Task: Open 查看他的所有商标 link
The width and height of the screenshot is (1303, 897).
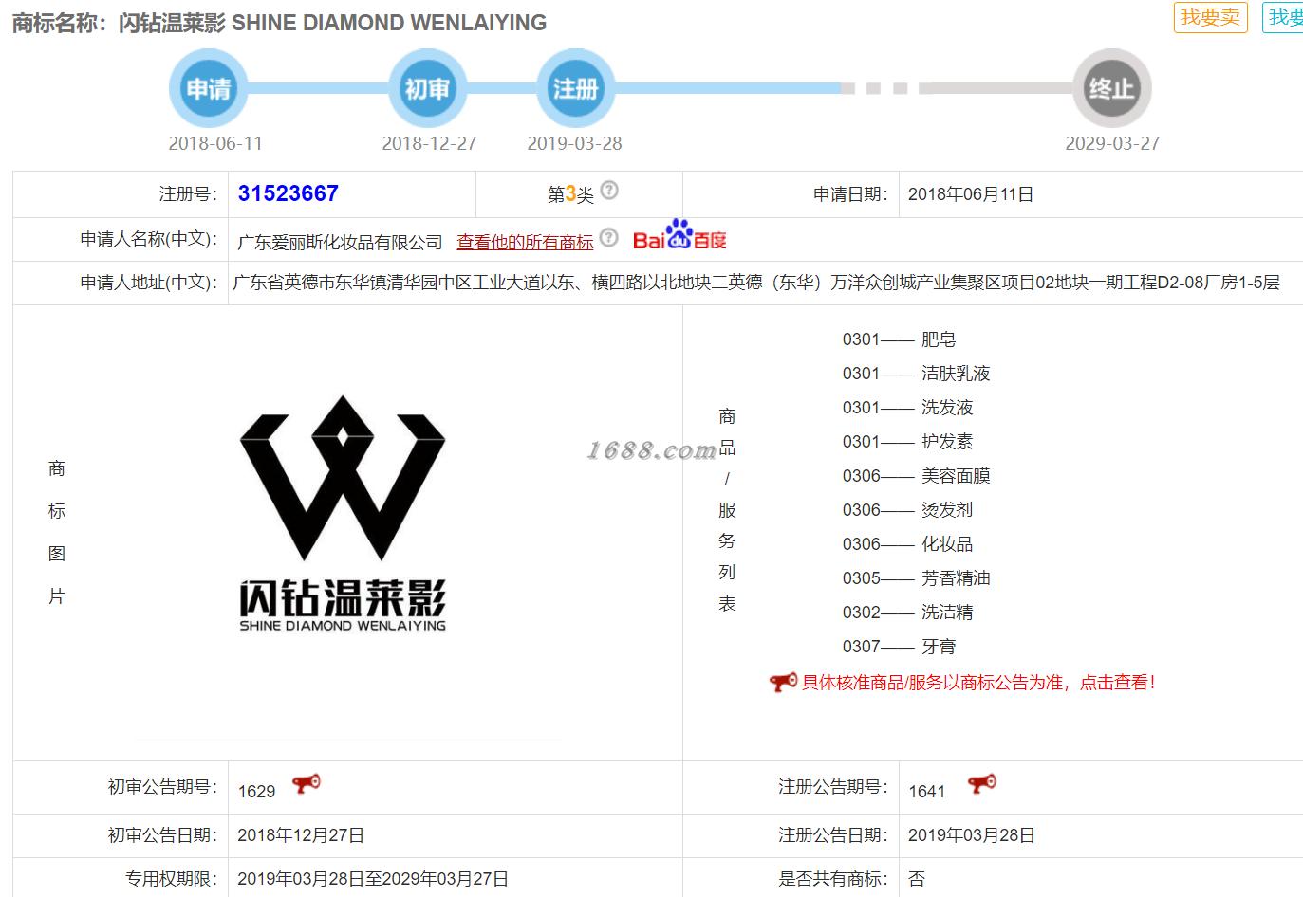Action: point(525,242)
